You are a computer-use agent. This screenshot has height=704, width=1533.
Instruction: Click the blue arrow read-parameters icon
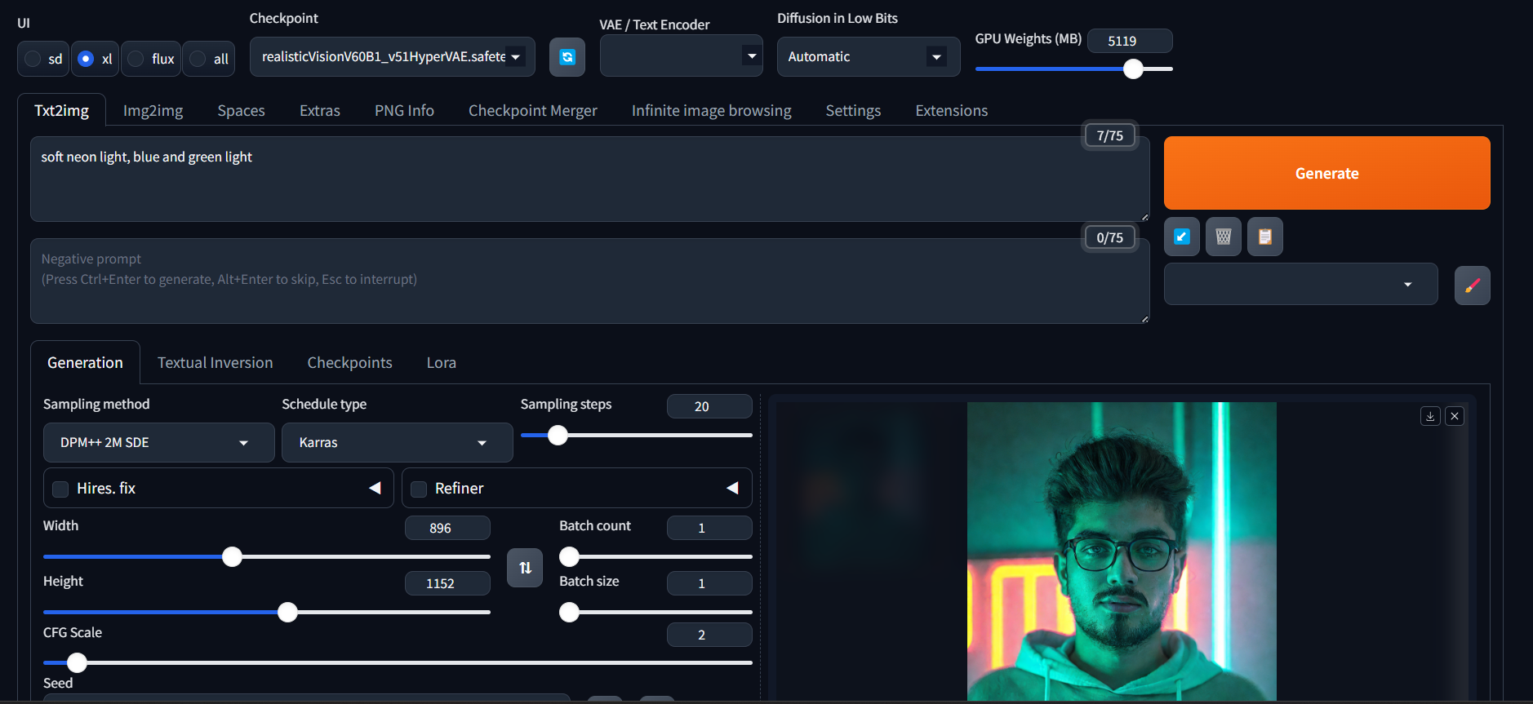pyautogui.click(x=1181, y=237)
